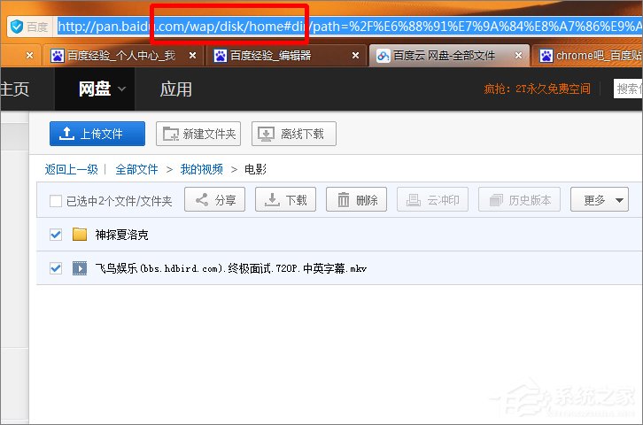The height and width of the screenshot is (425, 643).
Task: Uncheck the 神探夏洛克 folder checkbox
Action: [56, 235]
